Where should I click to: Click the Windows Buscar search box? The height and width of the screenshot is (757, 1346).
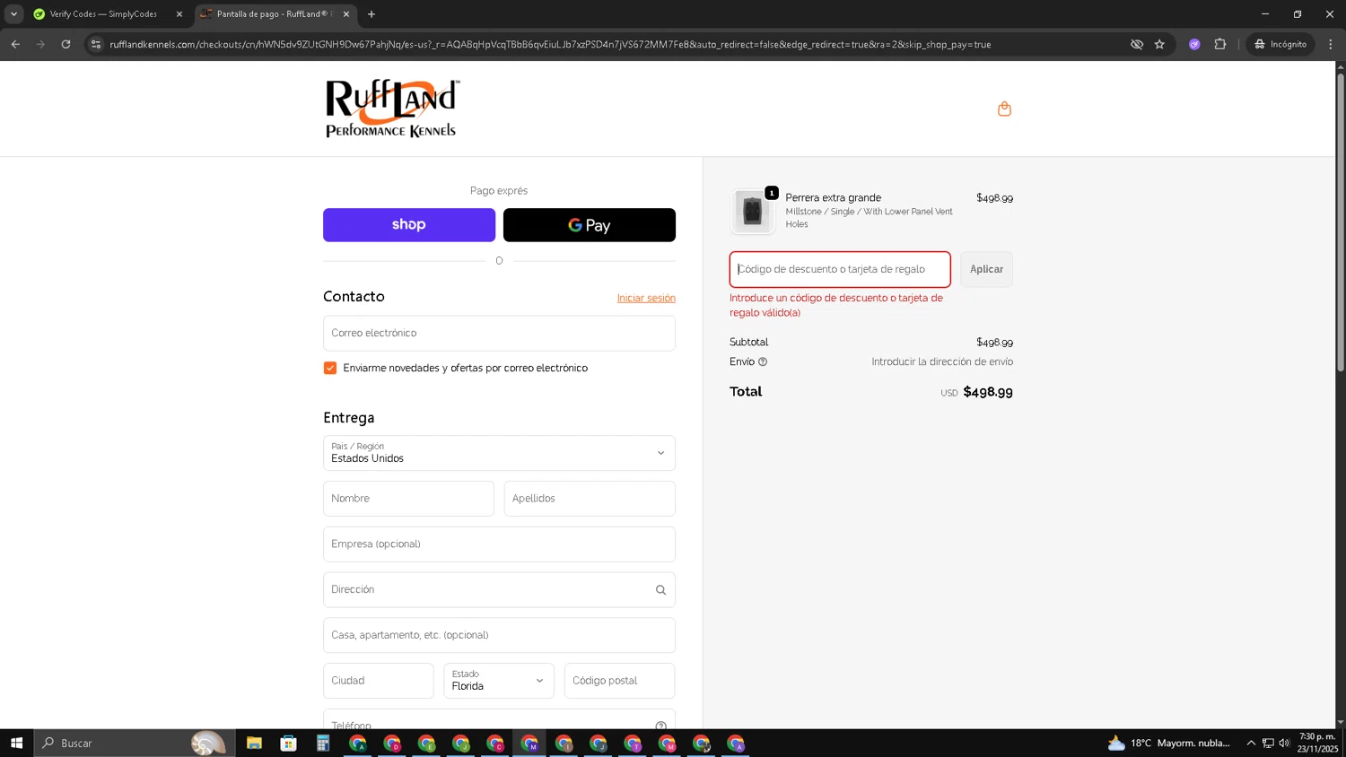135,743
